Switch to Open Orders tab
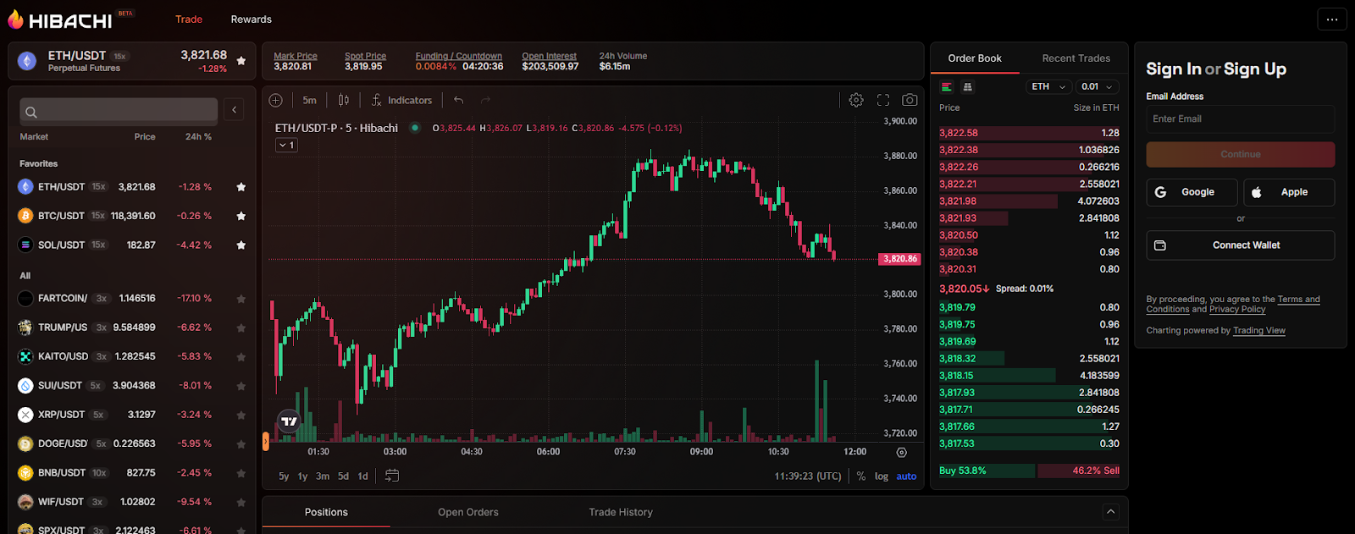 pos(468,512)
